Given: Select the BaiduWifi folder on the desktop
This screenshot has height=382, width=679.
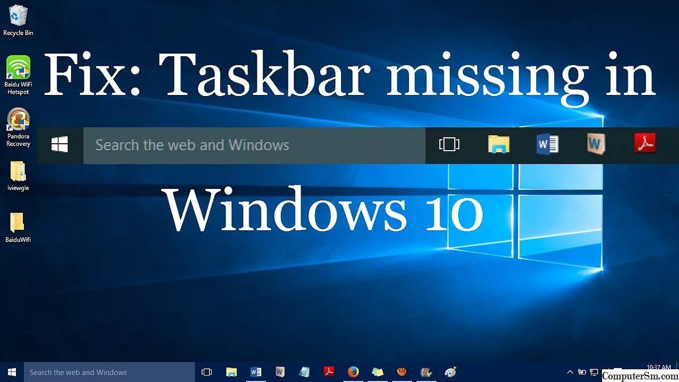Looking at the screenshot, I should click(18, 228).
